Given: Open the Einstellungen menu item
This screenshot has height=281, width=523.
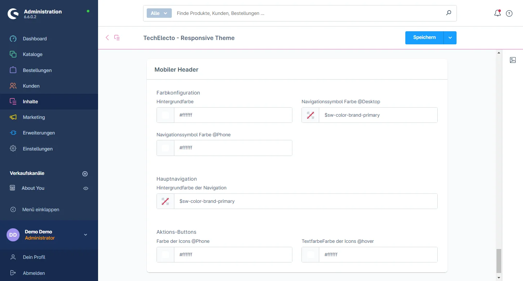Looking at the screenshot, I should 38,149.
